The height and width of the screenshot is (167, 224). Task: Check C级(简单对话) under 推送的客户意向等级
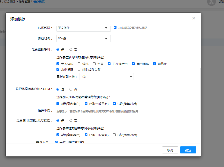coord(114,135)
